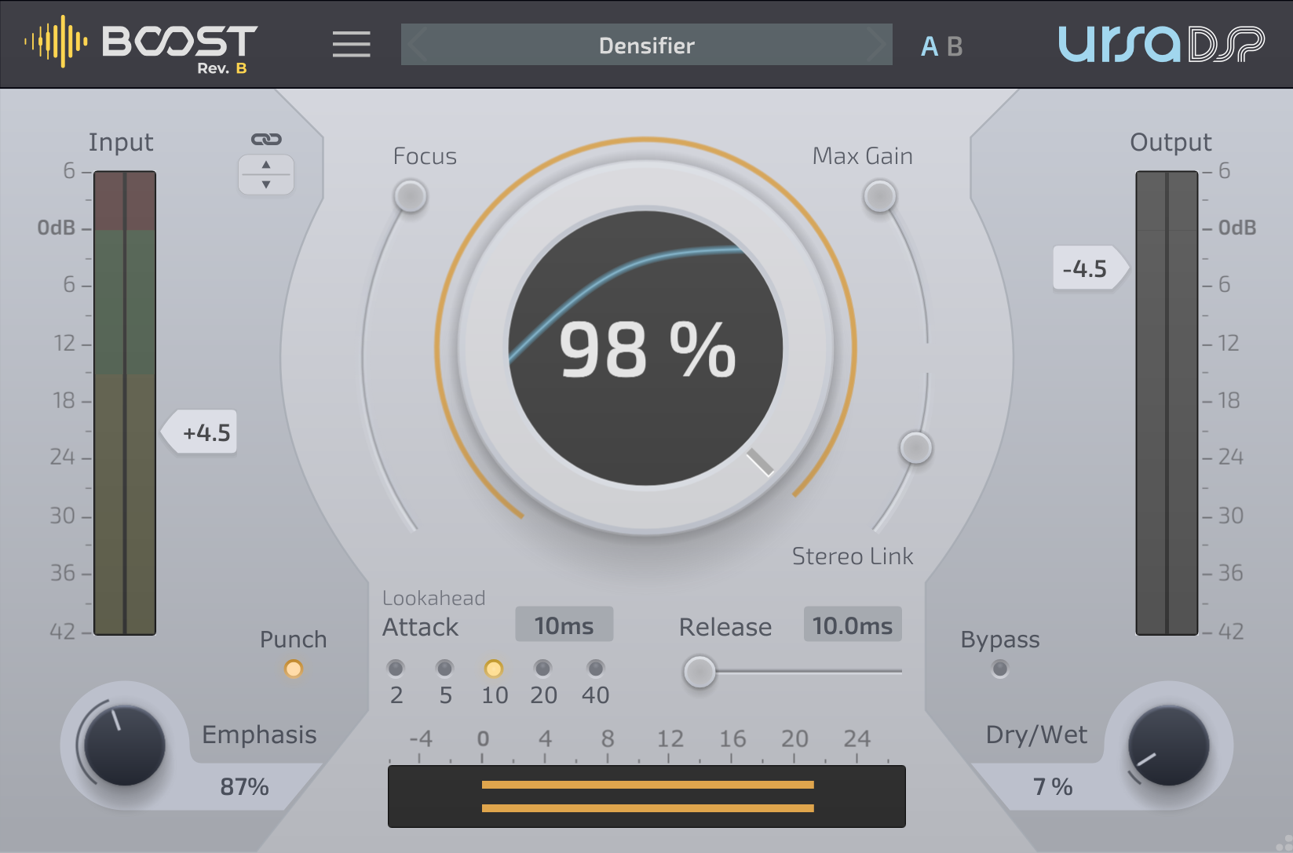Click the Punch label
The width and height of the screenshot is (1293, 853).
(x=293, y=640)
